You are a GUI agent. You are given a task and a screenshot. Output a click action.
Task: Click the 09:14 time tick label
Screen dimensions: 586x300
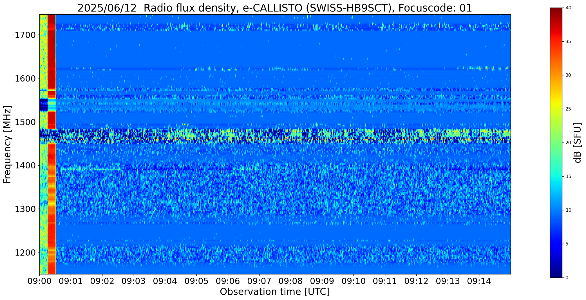click(479, 281)
